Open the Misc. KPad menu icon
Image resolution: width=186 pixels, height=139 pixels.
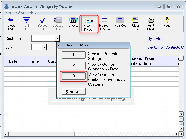click(89, 21)
